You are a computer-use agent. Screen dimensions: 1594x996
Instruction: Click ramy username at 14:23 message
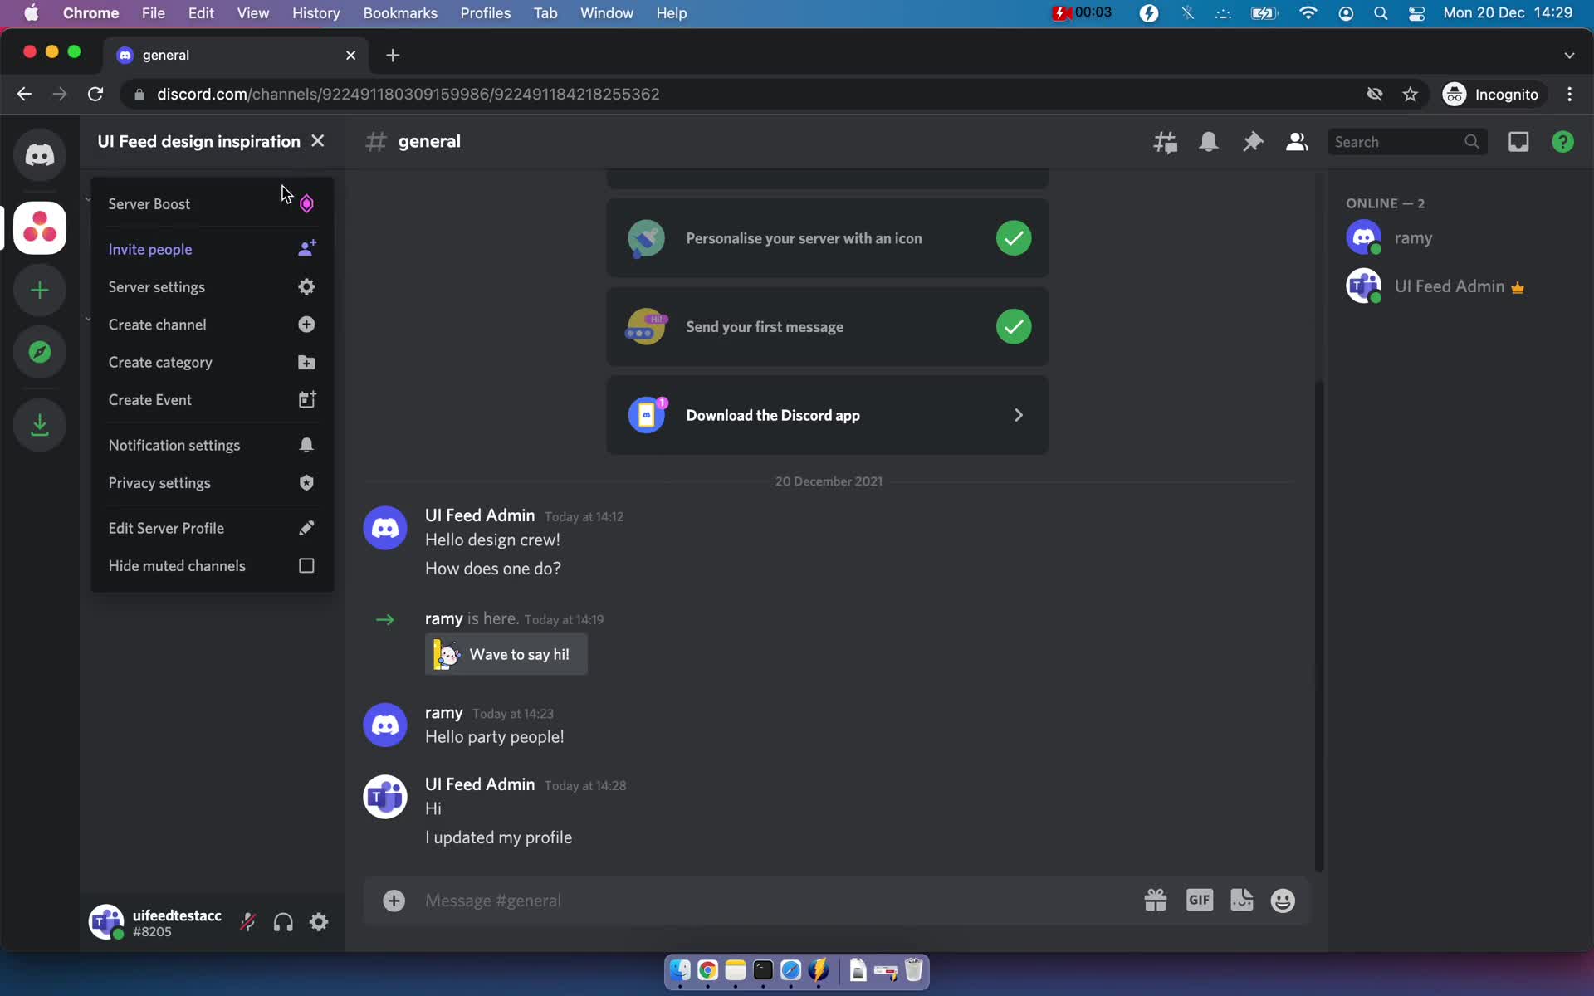click(443, 713)
